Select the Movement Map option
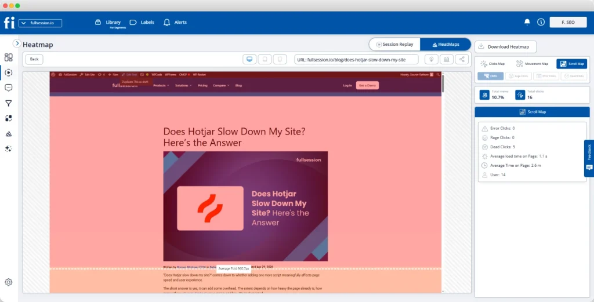The image size is (594, 302). pos(533,64)
